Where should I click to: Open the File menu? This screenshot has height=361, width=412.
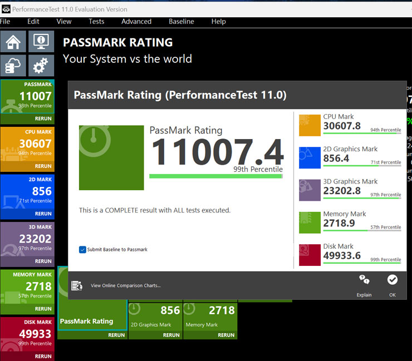click(x=6, y=22)
